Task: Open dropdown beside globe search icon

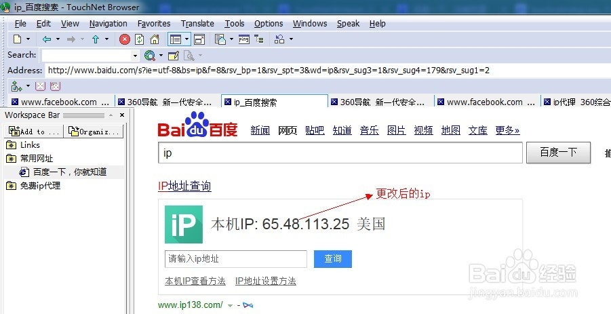Action: pos(161,56)
